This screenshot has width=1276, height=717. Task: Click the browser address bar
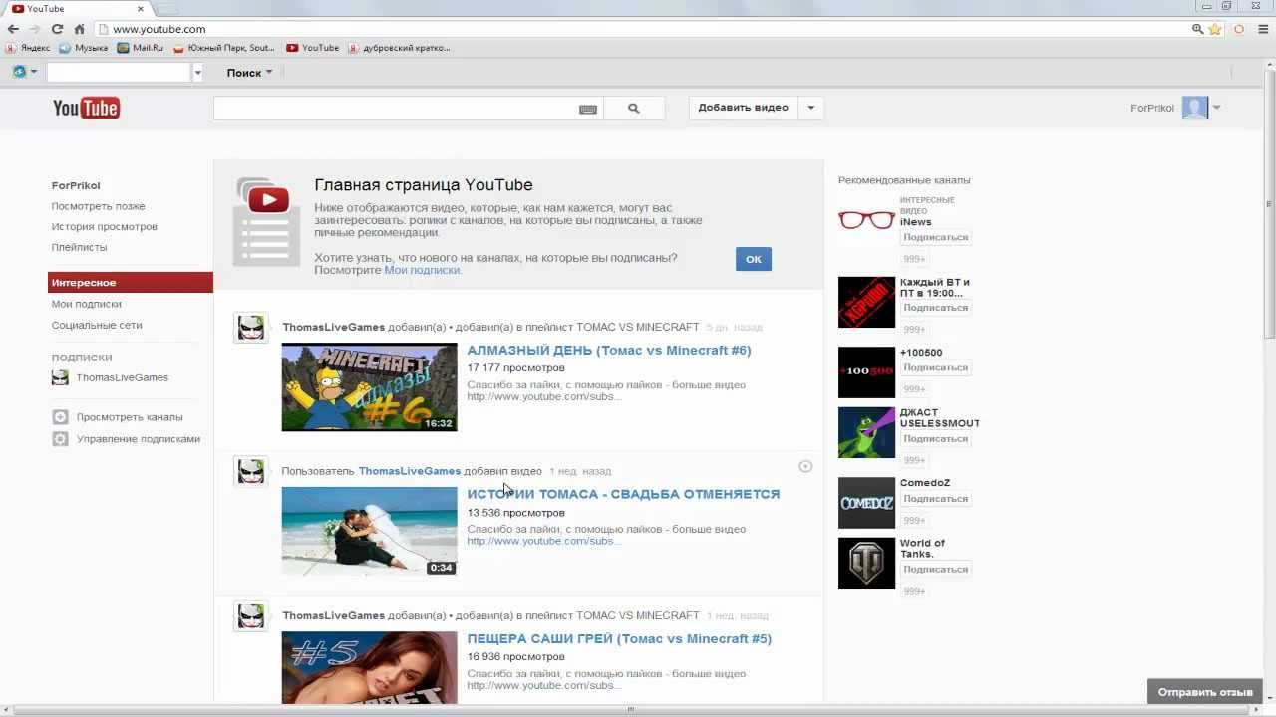pos(648,29)
